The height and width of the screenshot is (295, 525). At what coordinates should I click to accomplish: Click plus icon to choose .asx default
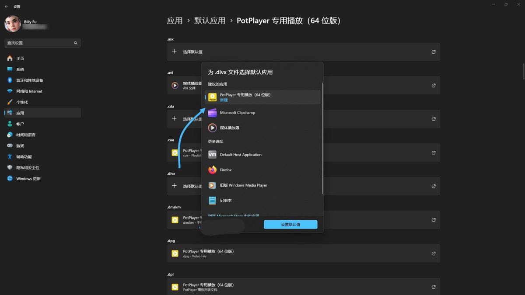pos(174,52)
